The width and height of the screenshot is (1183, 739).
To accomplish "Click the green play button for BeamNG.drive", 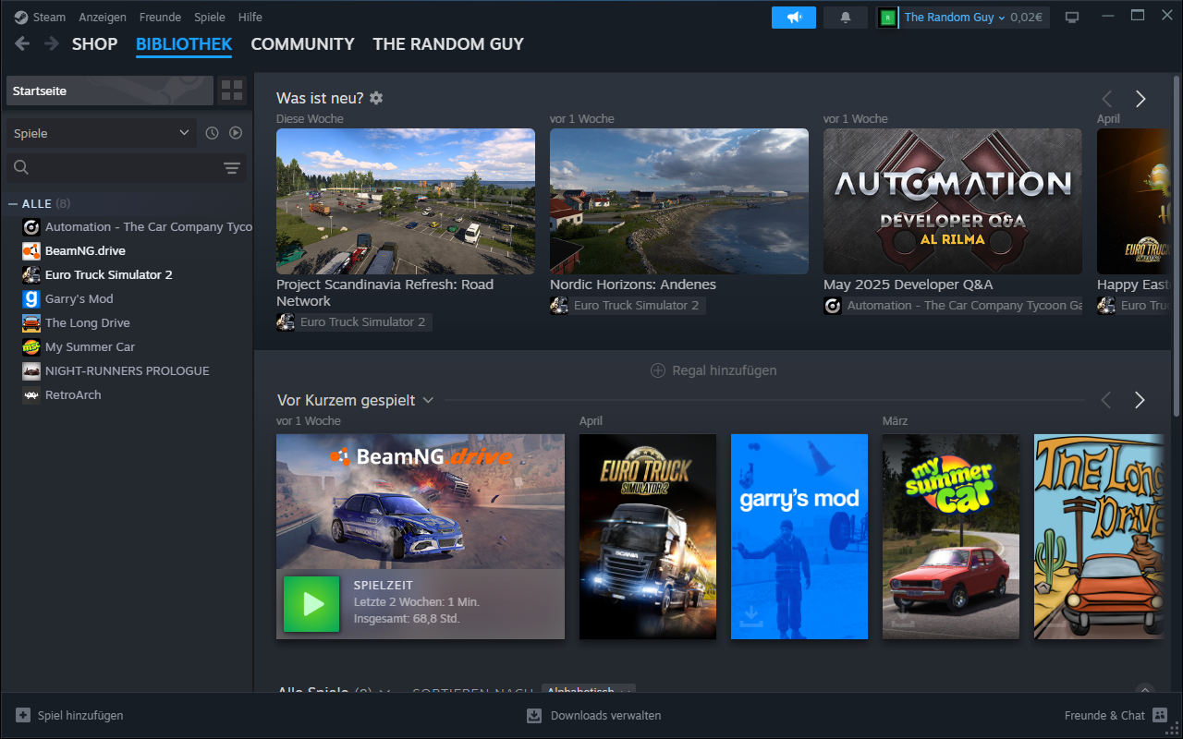I will (x=311, y=604).
